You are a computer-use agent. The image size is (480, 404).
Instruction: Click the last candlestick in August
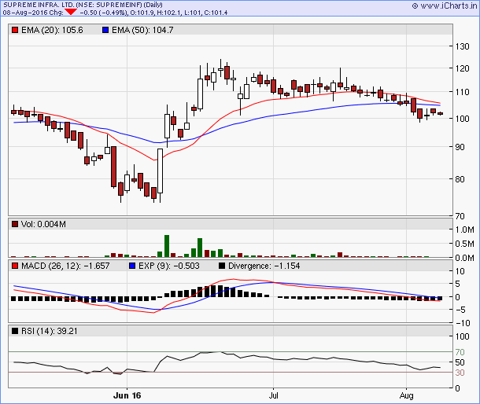coord(440,113)
